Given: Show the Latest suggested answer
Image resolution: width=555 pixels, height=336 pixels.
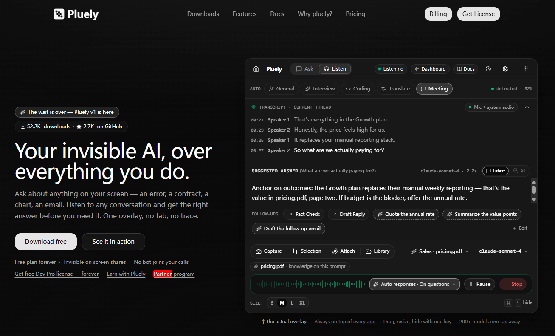Looking at the screenshot, I should click(496, 171).
